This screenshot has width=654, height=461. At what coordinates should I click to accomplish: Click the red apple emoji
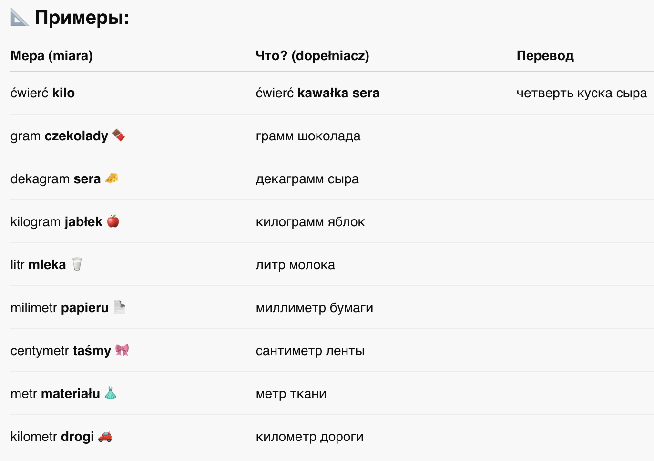coord(113,221)
